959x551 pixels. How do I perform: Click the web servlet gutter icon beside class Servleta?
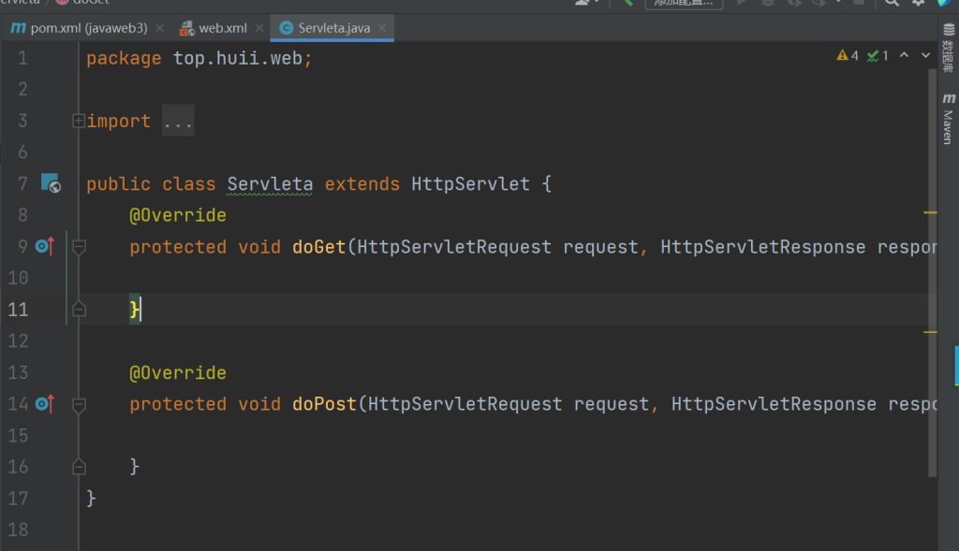coord(50,183)
